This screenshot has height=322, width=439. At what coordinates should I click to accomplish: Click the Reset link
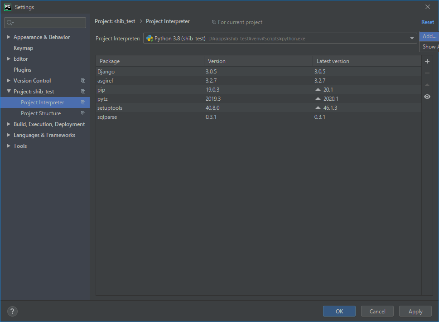click(427, 22)
